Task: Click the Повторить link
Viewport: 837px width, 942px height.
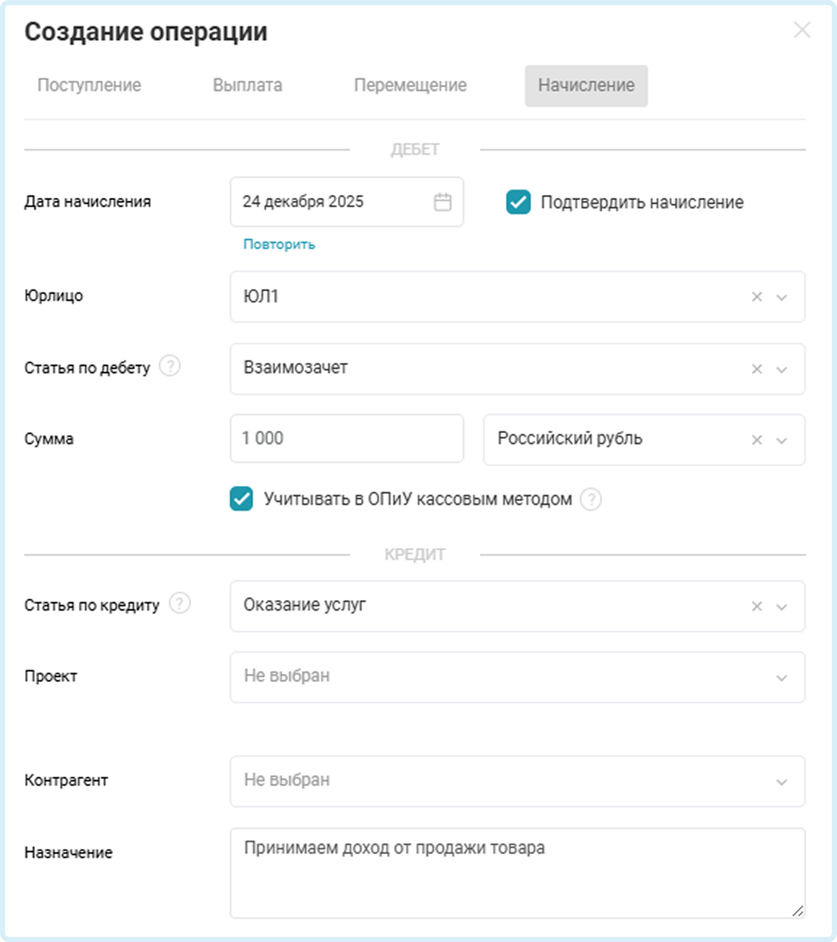Action: pos(279,244)
